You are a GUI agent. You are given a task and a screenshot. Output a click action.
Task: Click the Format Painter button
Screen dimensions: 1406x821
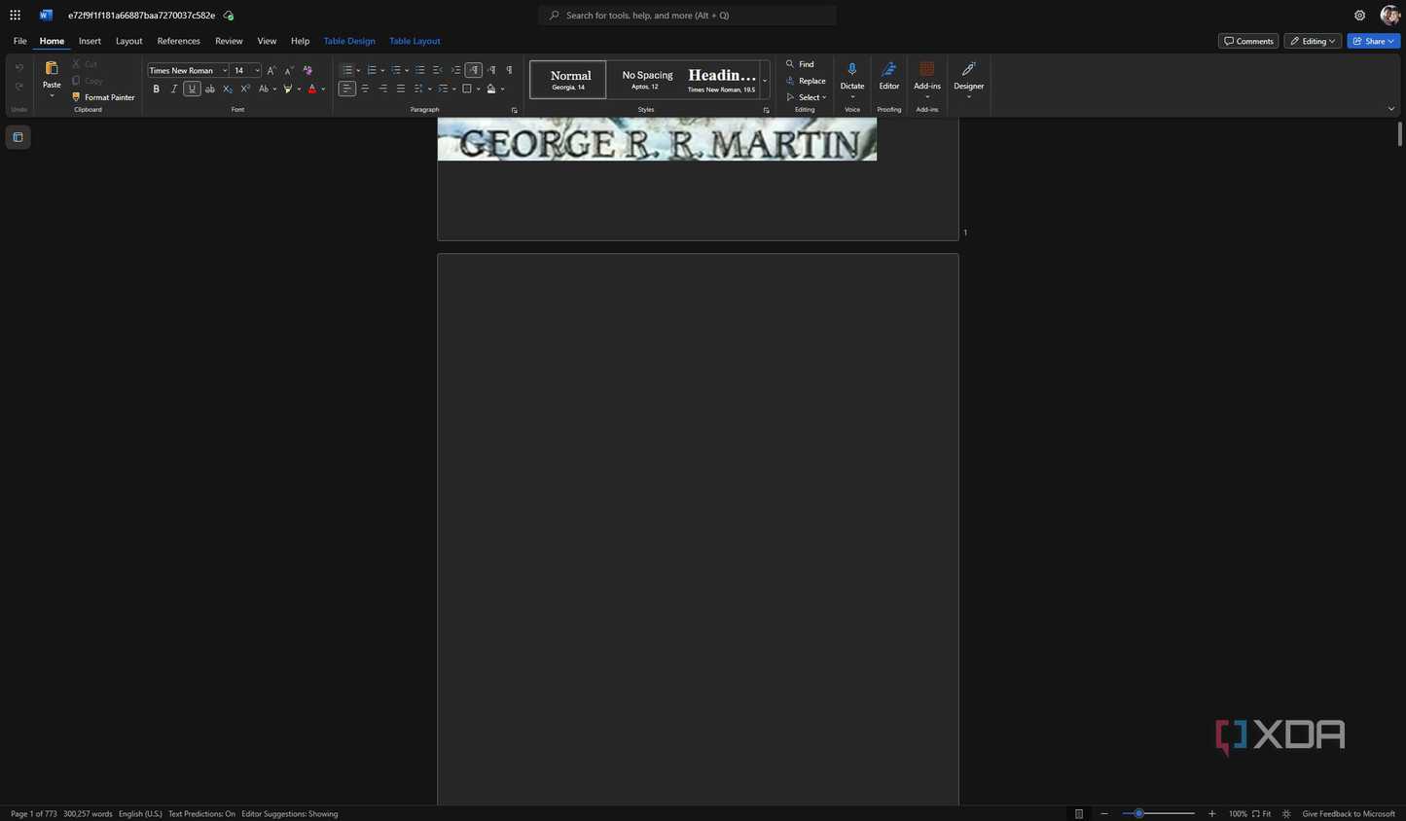[x=103, y=97]
